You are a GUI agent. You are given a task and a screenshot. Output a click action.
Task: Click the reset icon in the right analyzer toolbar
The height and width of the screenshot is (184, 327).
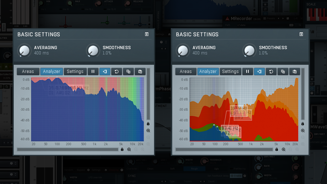(271, 71)
